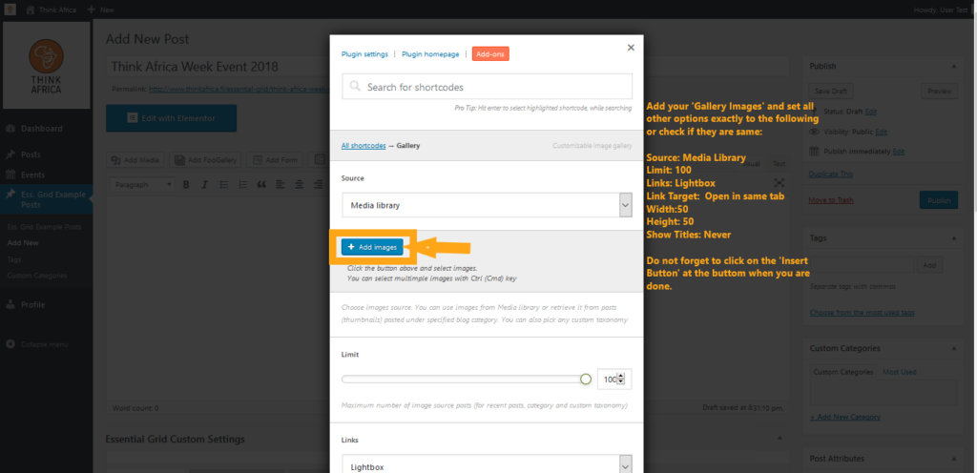The image size is (977, 473).
Task: Click the Add FooGallery button
Action: pos(206,160)
